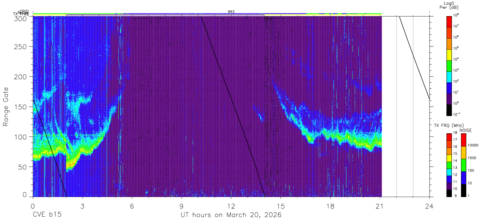Click the black bottom segment of NOISE colorbar

pyautogui.click(x=464, y=190)
